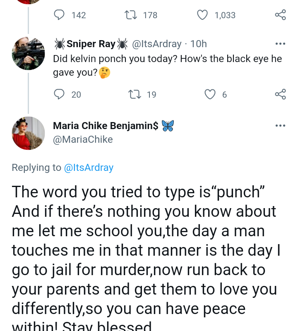The height and width of the screenshot is (331, 298).
Task: Retweet the top tweet with 178 retweets
Action: (x=130, y=15)
